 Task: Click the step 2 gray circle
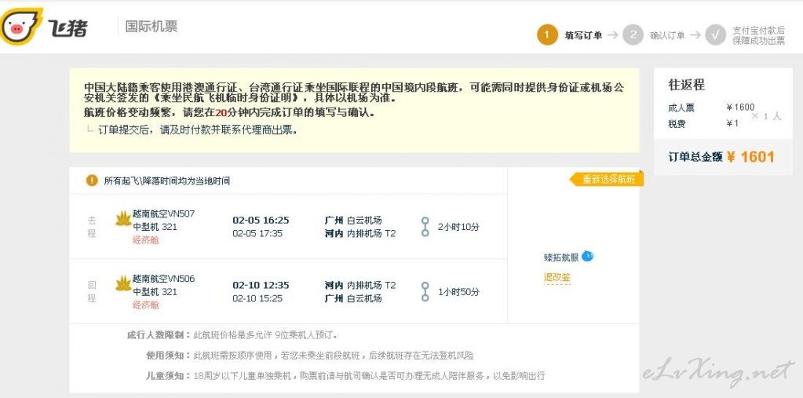tap(633, 35)
